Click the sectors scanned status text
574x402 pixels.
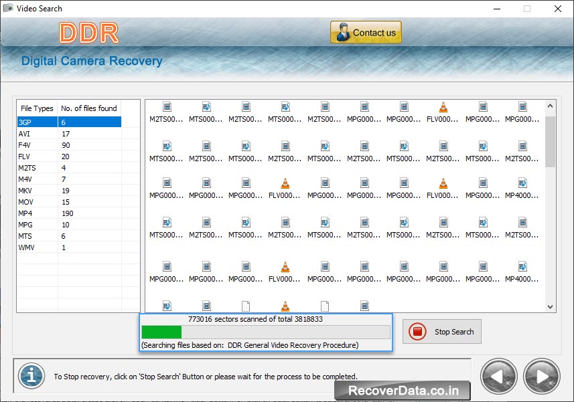(x=255, y=319)
